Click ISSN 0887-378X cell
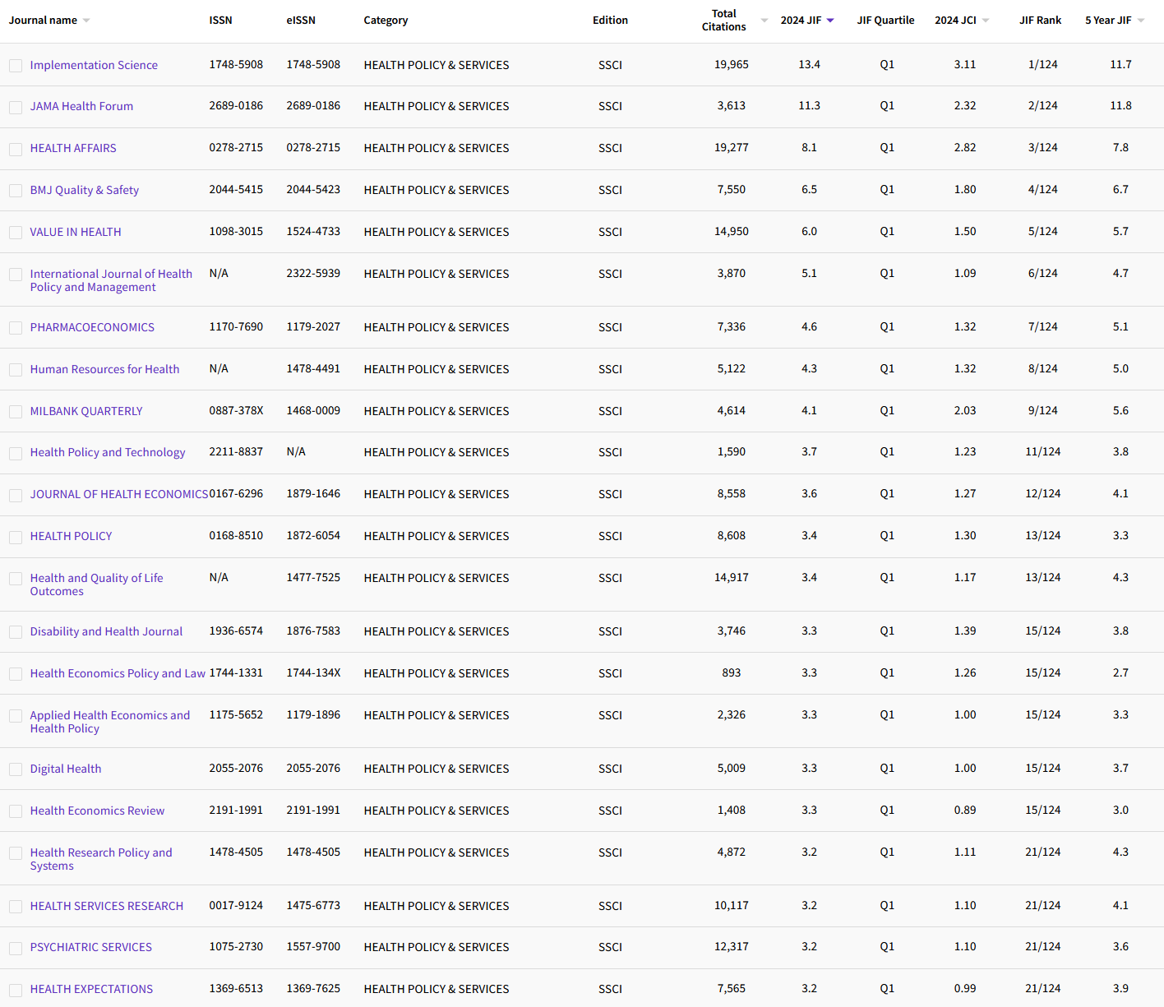Image resolution: width=1164 pixels, height=1007 pixels. (x=236, y=410)
